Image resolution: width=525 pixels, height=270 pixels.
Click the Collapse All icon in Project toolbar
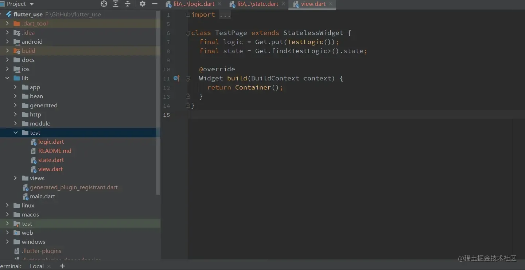point(128,4)
